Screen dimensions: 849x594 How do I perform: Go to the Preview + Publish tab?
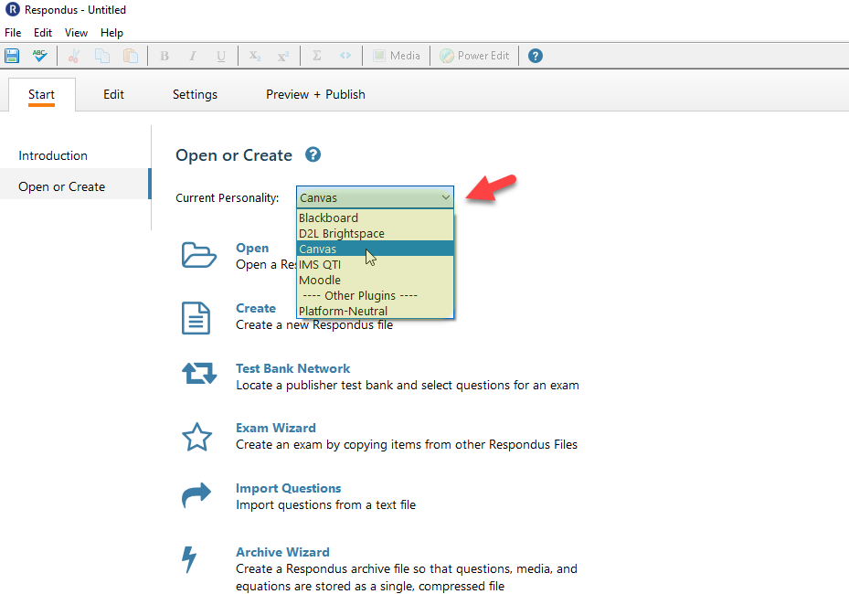[x=315, y=94]
